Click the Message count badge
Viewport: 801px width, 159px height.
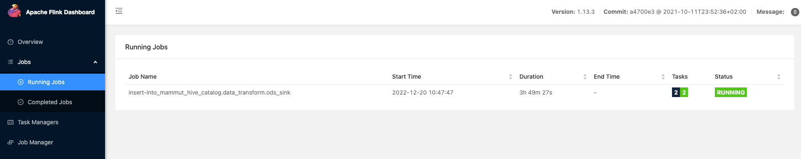pos(795,12)
